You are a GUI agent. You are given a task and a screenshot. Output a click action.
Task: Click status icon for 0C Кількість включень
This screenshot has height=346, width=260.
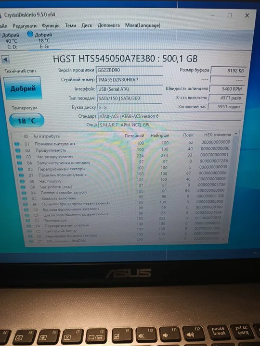click(x=25, y=198)
